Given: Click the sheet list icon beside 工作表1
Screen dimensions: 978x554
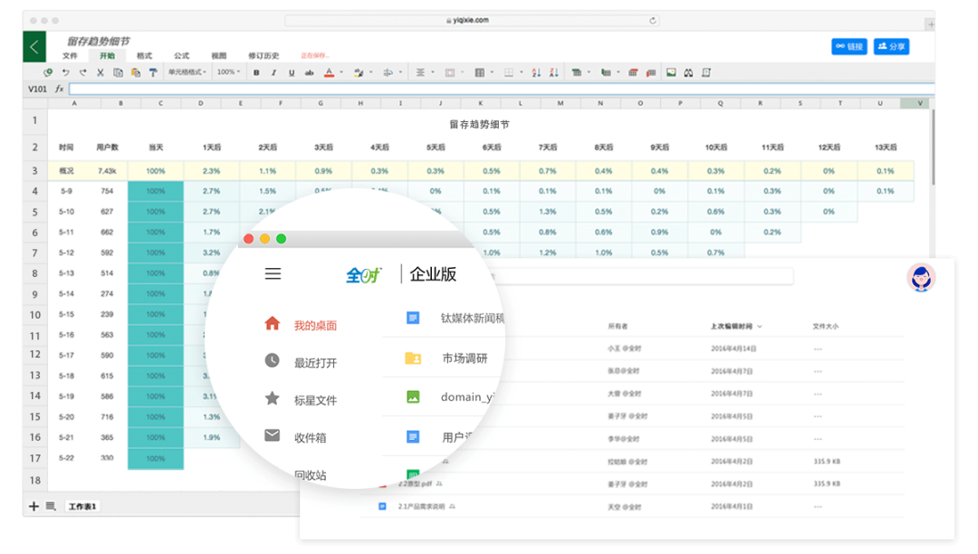Looking at the screenshot, I should (x=51, y=507).
